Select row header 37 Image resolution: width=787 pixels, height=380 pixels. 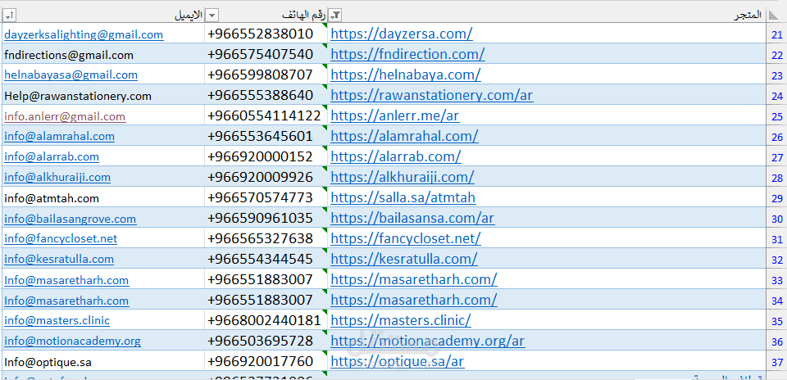coord(776,361)
